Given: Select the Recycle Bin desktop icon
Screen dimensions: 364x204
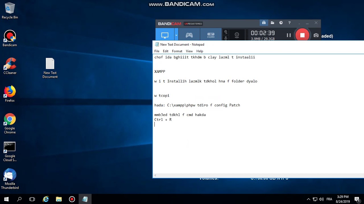Looking at the screenshot, I should 10,11.
